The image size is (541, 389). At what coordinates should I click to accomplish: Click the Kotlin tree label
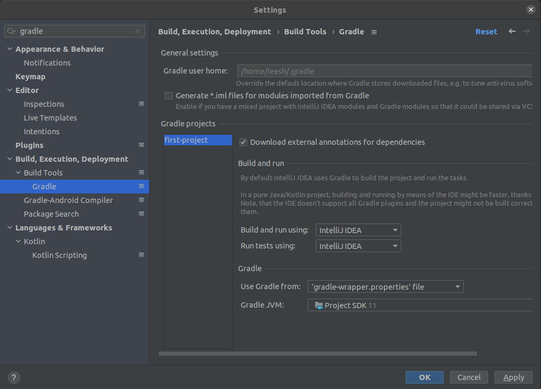coord(34,241)
